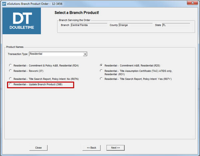Viewport: 200px width, 156px height.
Task: Click the Branch Servicing the Order label
Action: (x=75, y=20)
